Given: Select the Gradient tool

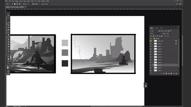Looking at the screenshot, I should [8, 42].
